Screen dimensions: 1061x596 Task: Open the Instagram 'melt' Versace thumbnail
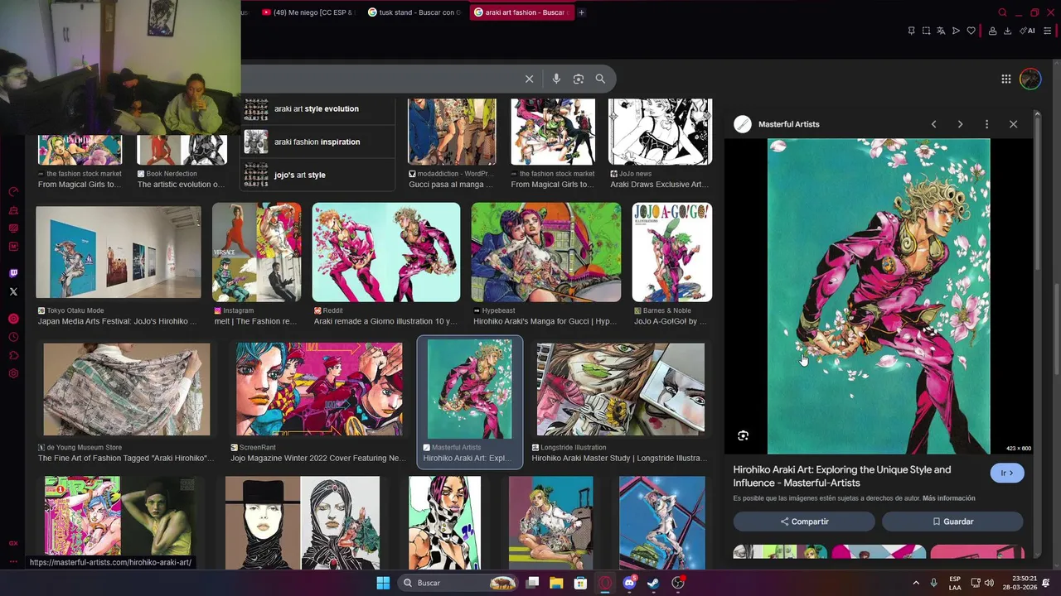coord(257,252)
